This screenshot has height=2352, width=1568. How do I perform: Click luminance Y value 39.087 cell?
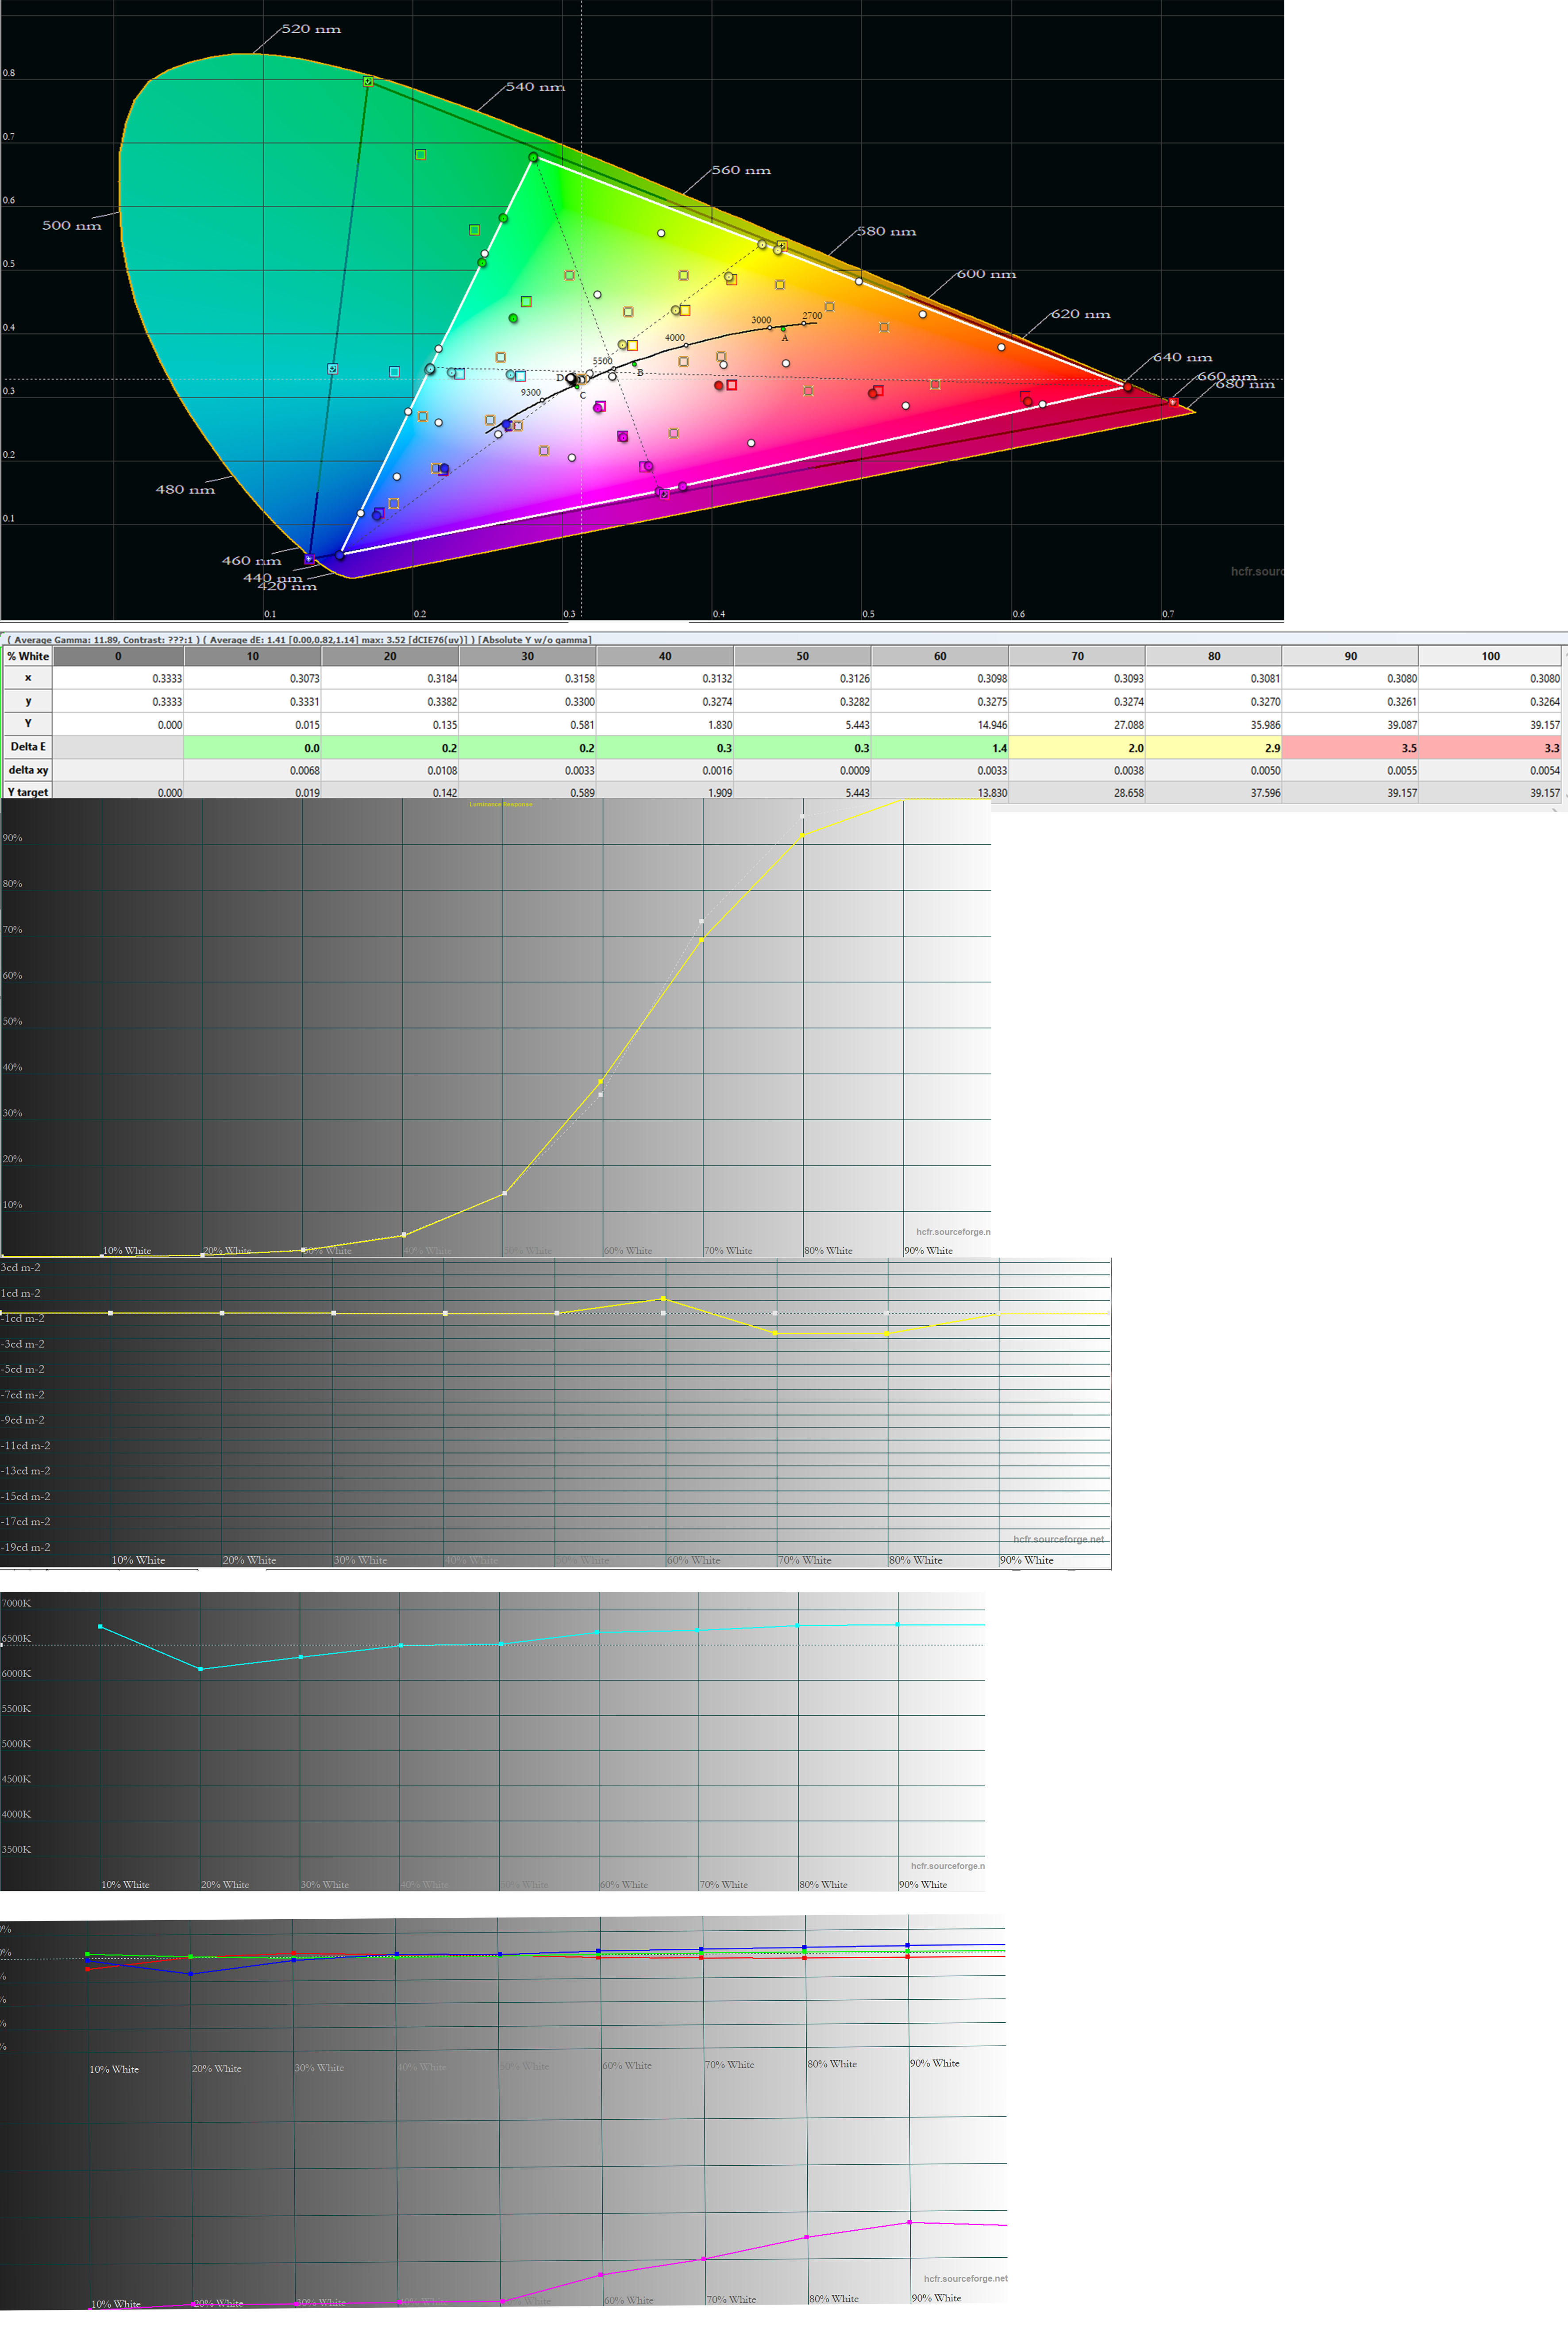pyautogui.click(x=1350, y=724)
